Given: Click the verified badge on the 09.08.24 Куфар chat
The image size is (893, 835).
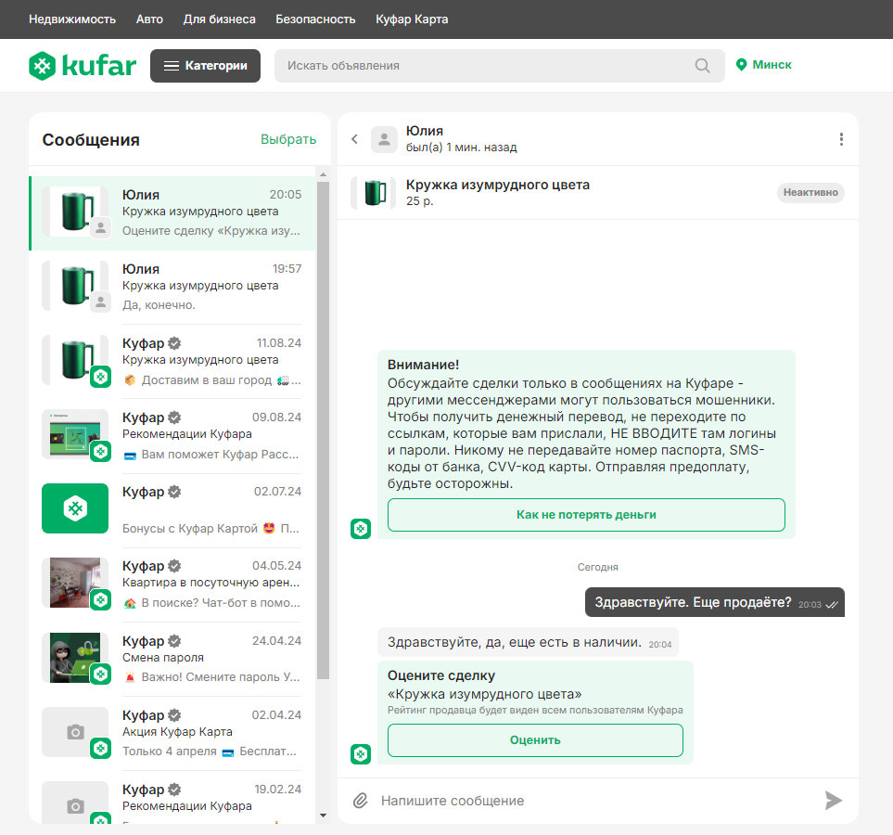Looking at the screenshot, I should pos(175,417).
